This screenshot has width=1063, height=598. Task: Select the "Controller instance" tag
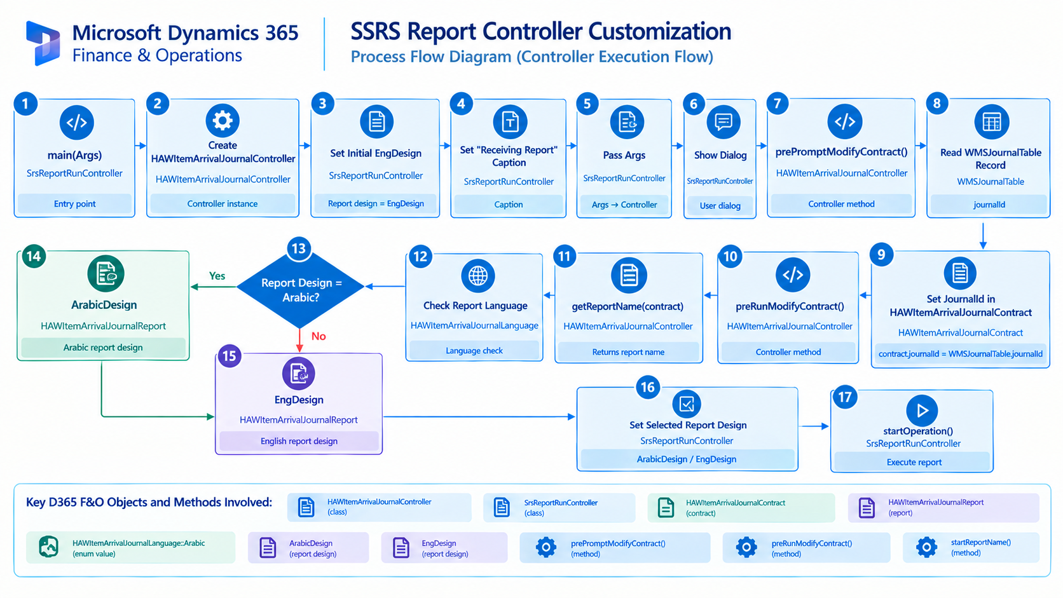(x=223, y=204)
